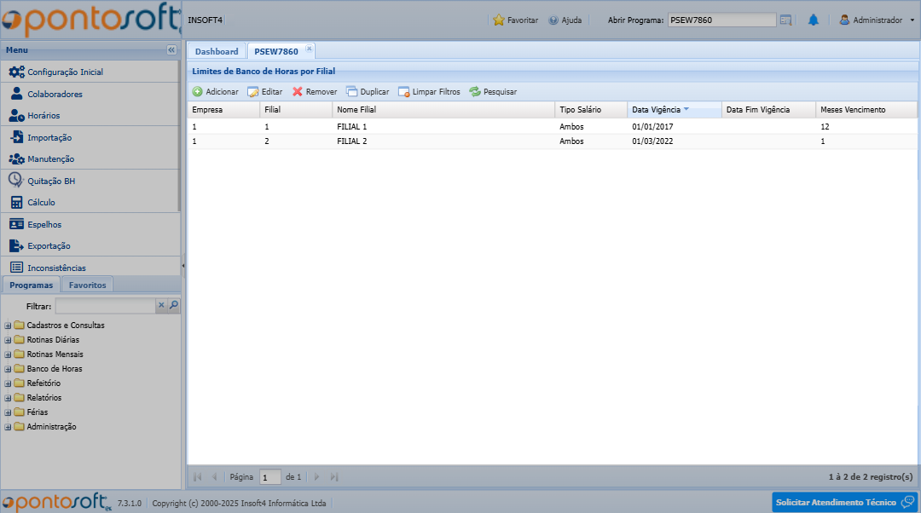Expand the Cadastros e Consultas folder
The image size is (921, 513).
click(8, 326)
